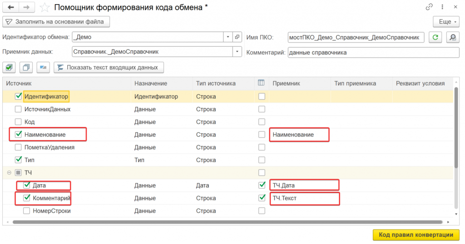Click Код правил конвертации button
465x244 pixels.
click(416, 234)
